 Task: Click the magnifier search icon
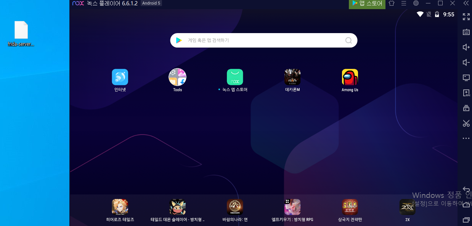(348, 40)
